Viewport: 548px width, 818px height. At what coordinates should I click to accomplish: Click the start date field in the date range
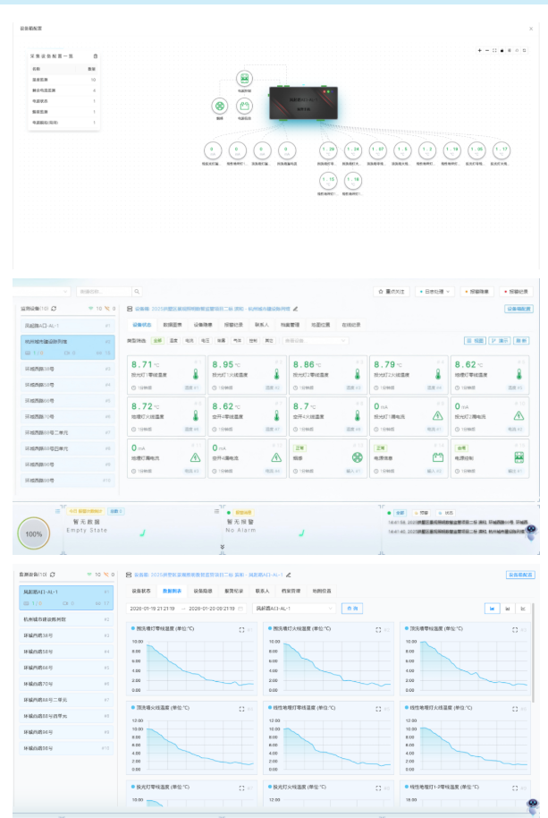click(152, 609)
